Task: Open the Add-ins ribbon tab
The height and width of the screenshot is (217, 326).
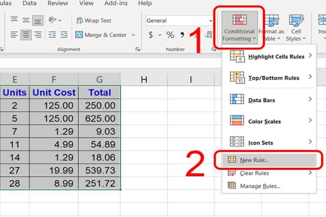Action: click(116, 3)
